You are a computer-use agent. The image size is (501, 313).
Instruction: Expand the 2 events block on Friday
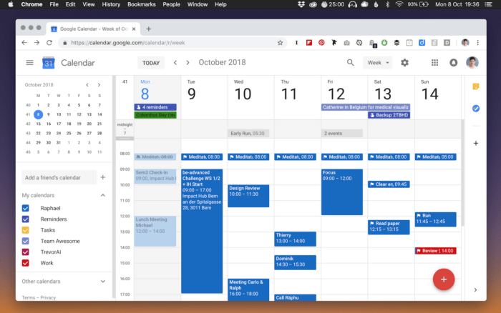[x=342, y=134]
